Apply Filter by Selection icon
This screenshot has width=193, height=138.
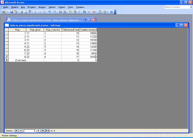70,12
